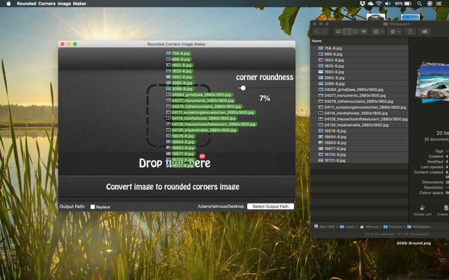The image size is (449, 280).
Task: Adjust the corner roundness slider knob
Action: 243,88
